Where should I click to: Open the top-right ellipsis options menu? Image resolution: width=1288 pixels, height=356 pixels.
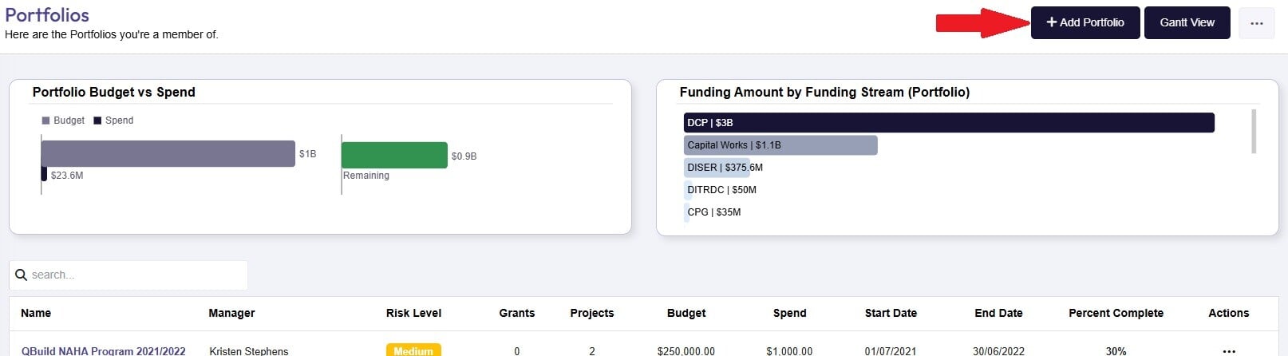[1256, 23]
